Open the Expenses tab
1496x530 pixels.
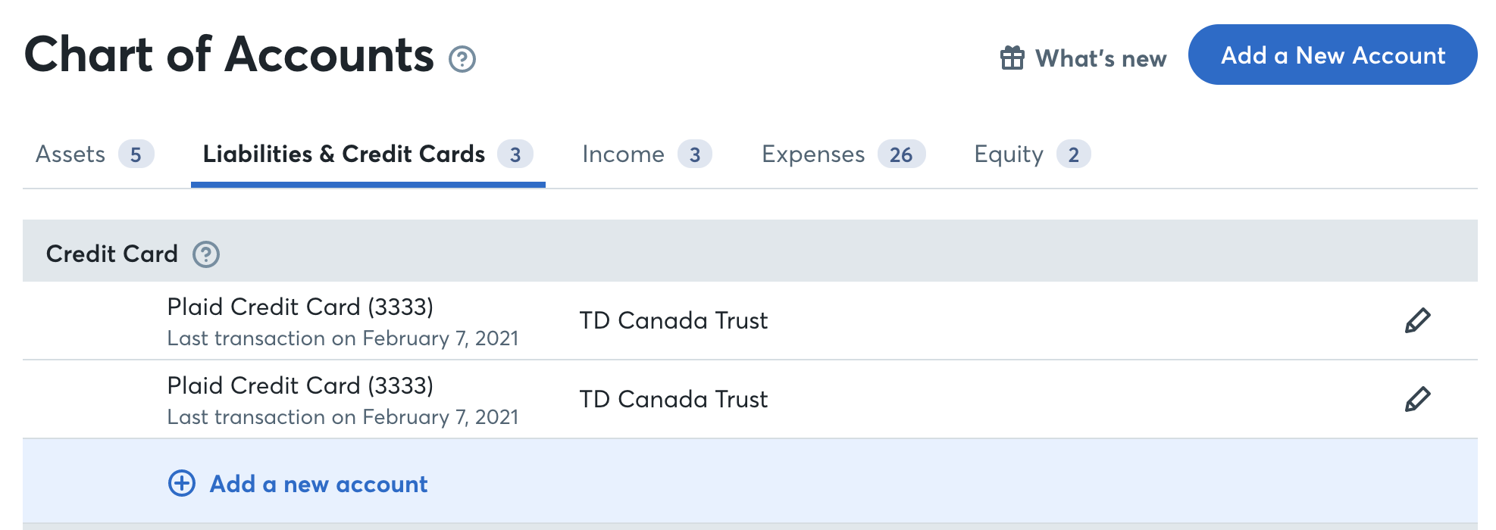pos(812,154)
